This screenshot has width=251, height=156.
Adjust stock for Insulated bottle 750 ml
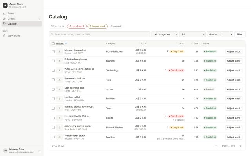234,118
